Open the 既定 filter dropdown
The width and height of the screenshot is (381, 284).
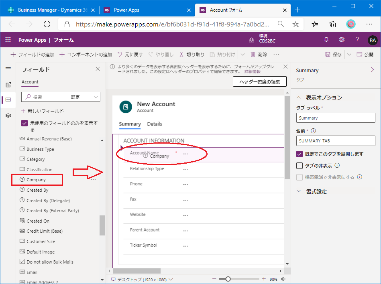(x=84, y=97)
